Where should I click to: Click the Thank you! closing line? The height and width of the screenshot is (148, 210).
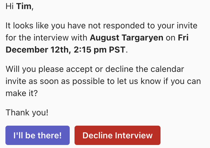[27, 113]
